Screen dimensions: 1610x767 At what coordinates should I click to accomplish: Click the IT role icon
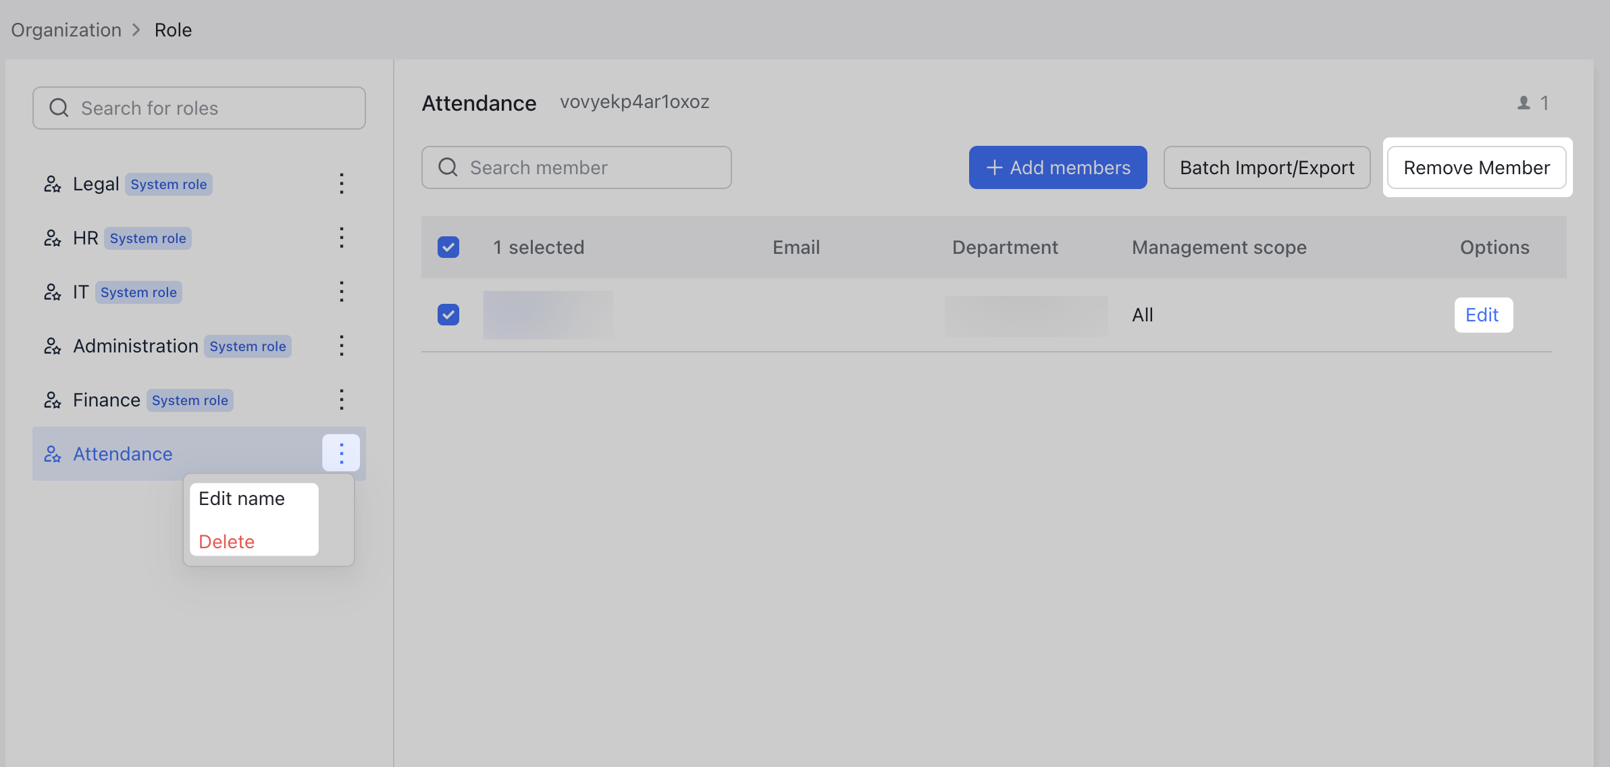tap(53, 292)
